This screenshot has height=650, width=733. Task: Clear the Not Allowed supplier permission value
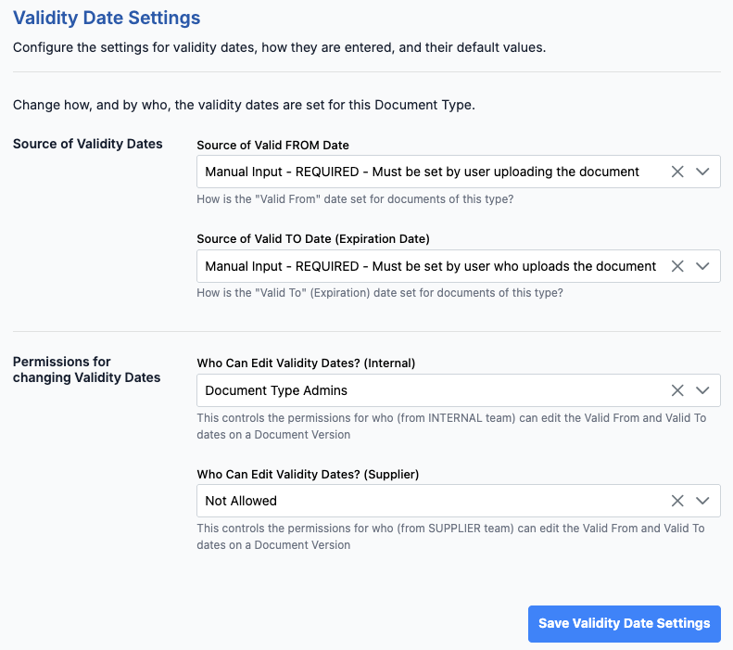[x=677, y=501]
